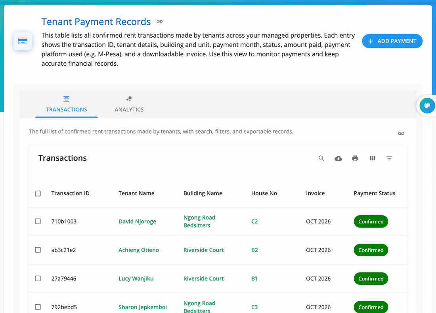The width and height of the screenshot is (436, 313).
Task: Toggle select-all checkbox in table header
Action: tap(38, 193)
